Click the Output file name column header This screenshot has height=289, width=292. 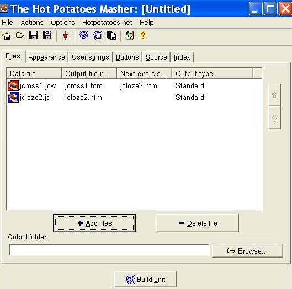tap(89, 73)
